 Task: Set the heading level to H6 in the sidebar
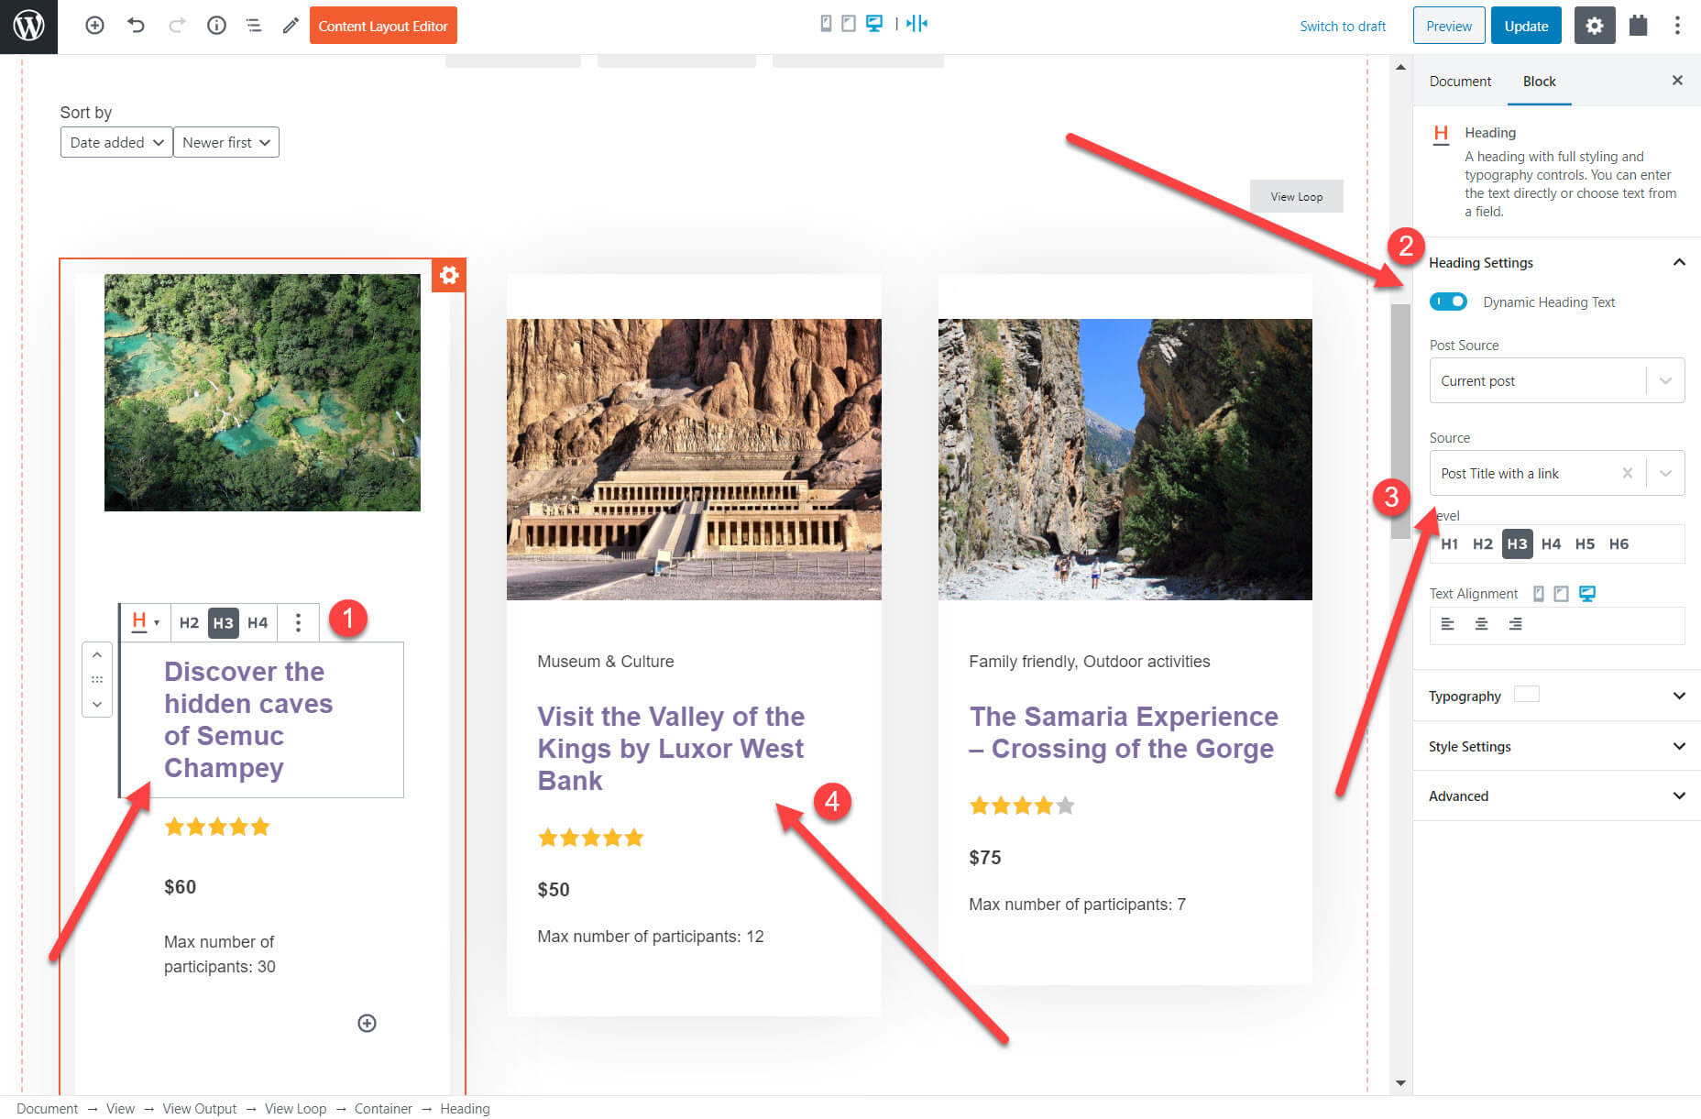point(1619,544)
